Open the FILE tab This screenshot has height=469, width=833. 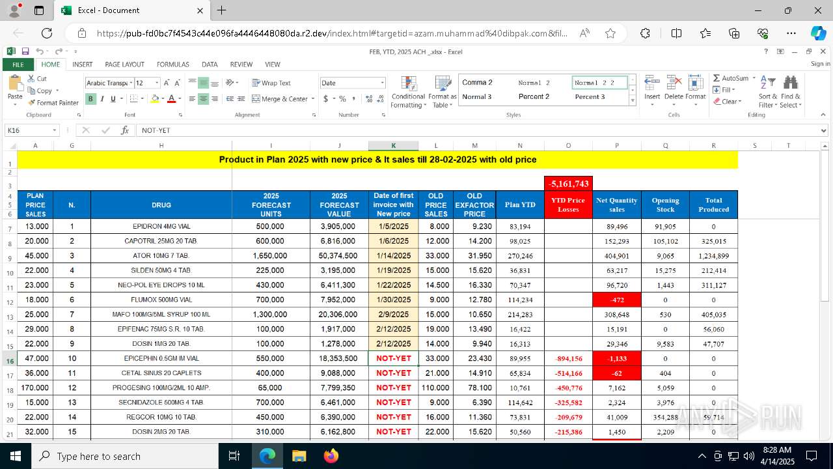point(18,64)
